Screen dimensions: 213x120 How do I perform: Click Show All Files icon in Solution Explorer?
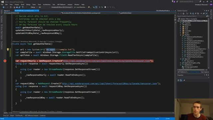[x=198, y=13]
